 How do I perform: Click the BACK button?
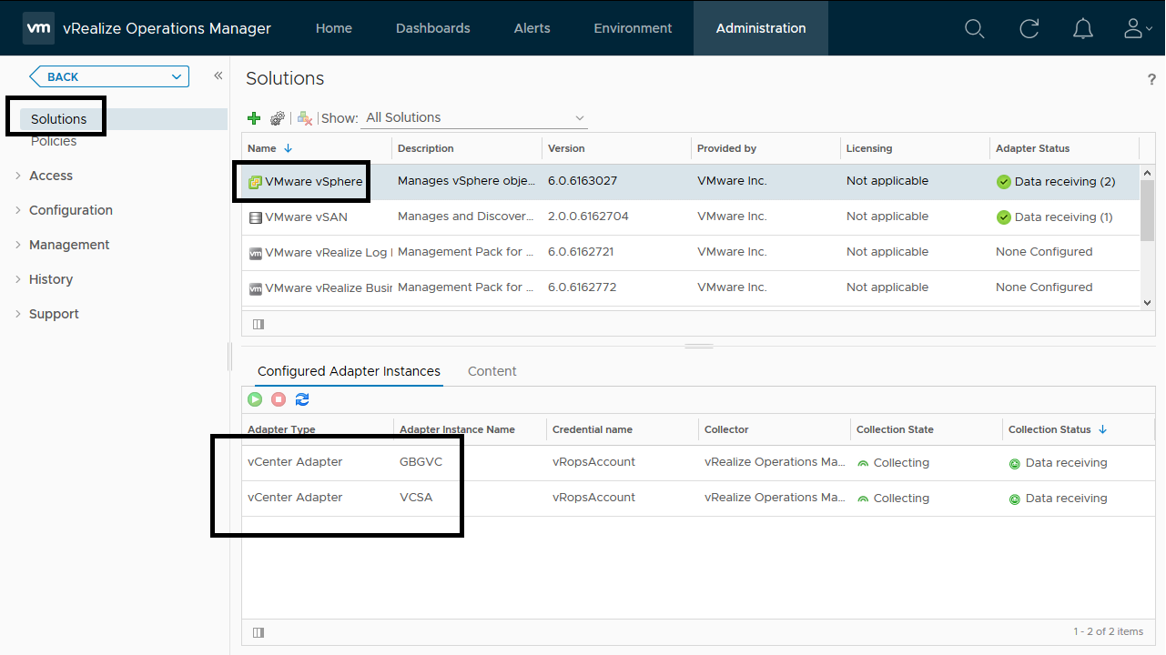[x=109, y=76]
